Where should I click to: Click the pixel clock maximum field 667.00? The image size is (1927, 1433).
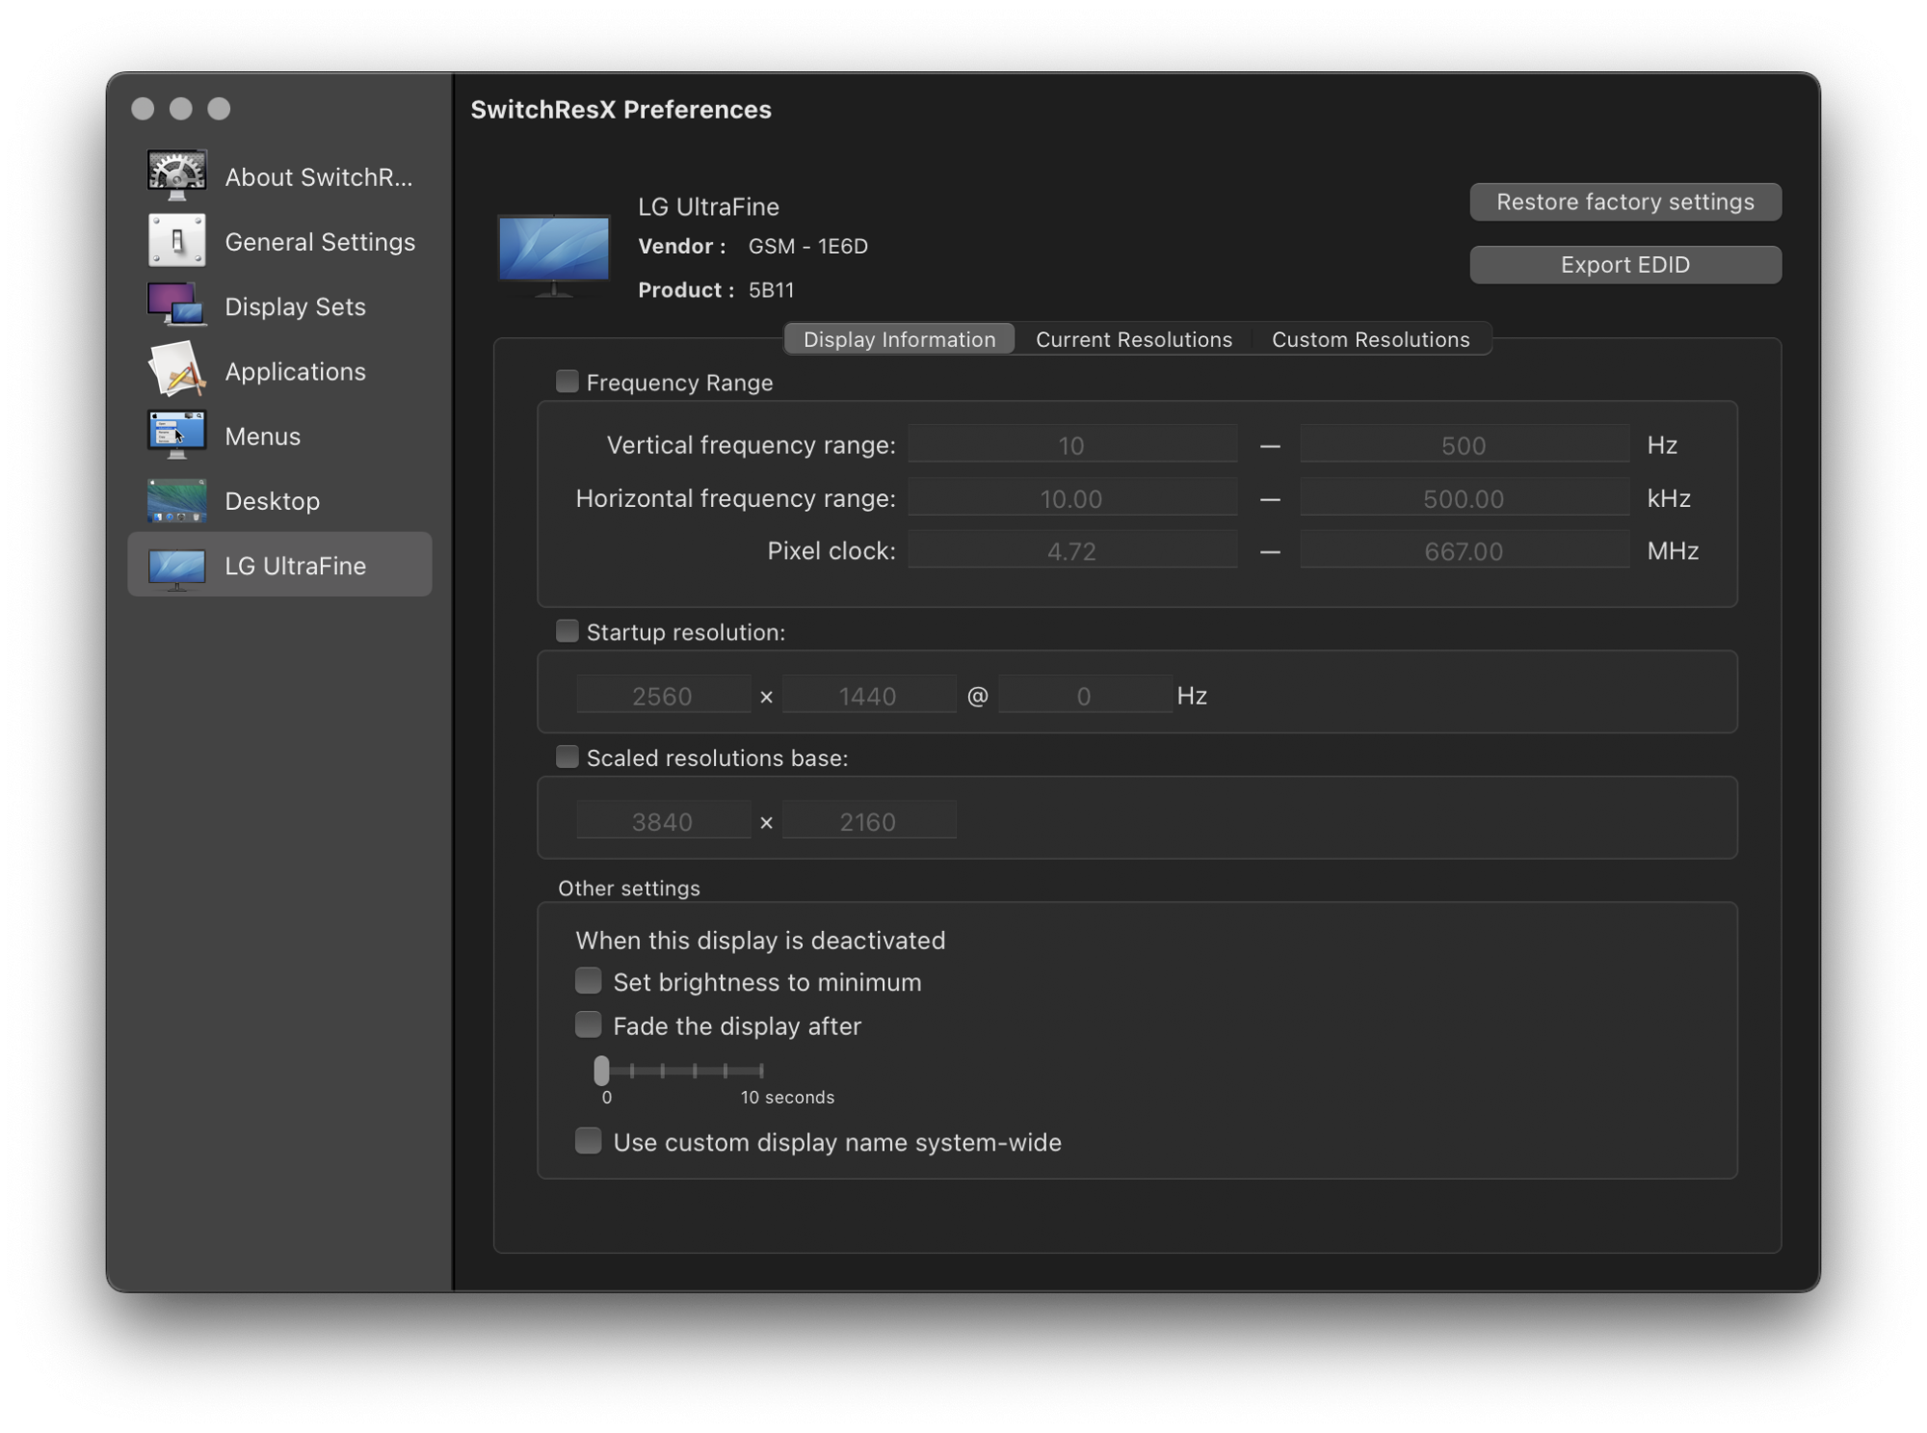coord(1464,551)
